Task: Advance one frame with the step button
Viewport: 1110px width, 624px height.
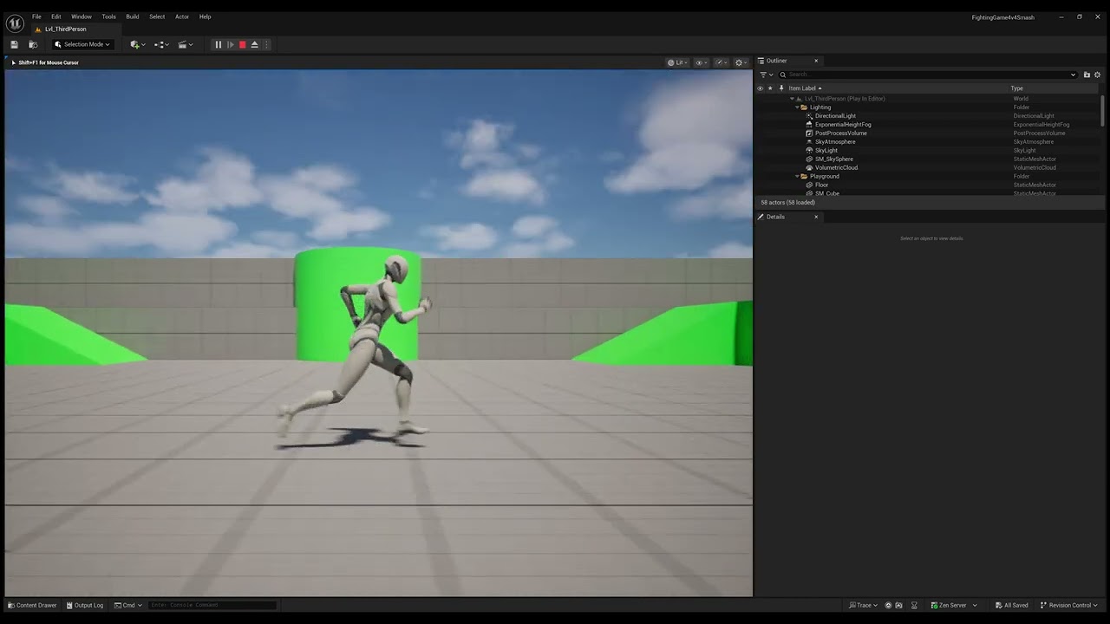Action: tap(231, 44)
